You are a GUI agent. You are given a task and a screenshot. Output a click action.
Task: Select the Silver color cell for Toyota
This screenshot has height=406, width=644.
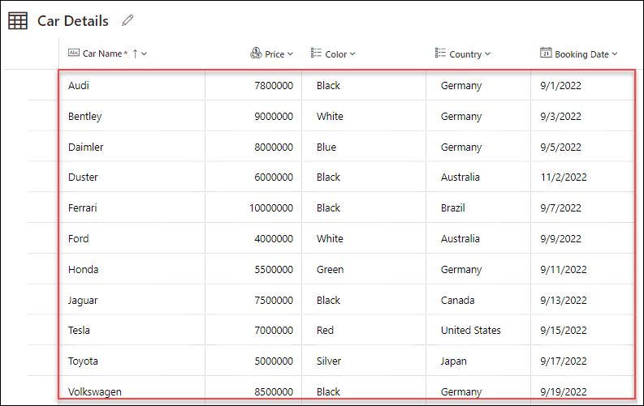point(364,361)
